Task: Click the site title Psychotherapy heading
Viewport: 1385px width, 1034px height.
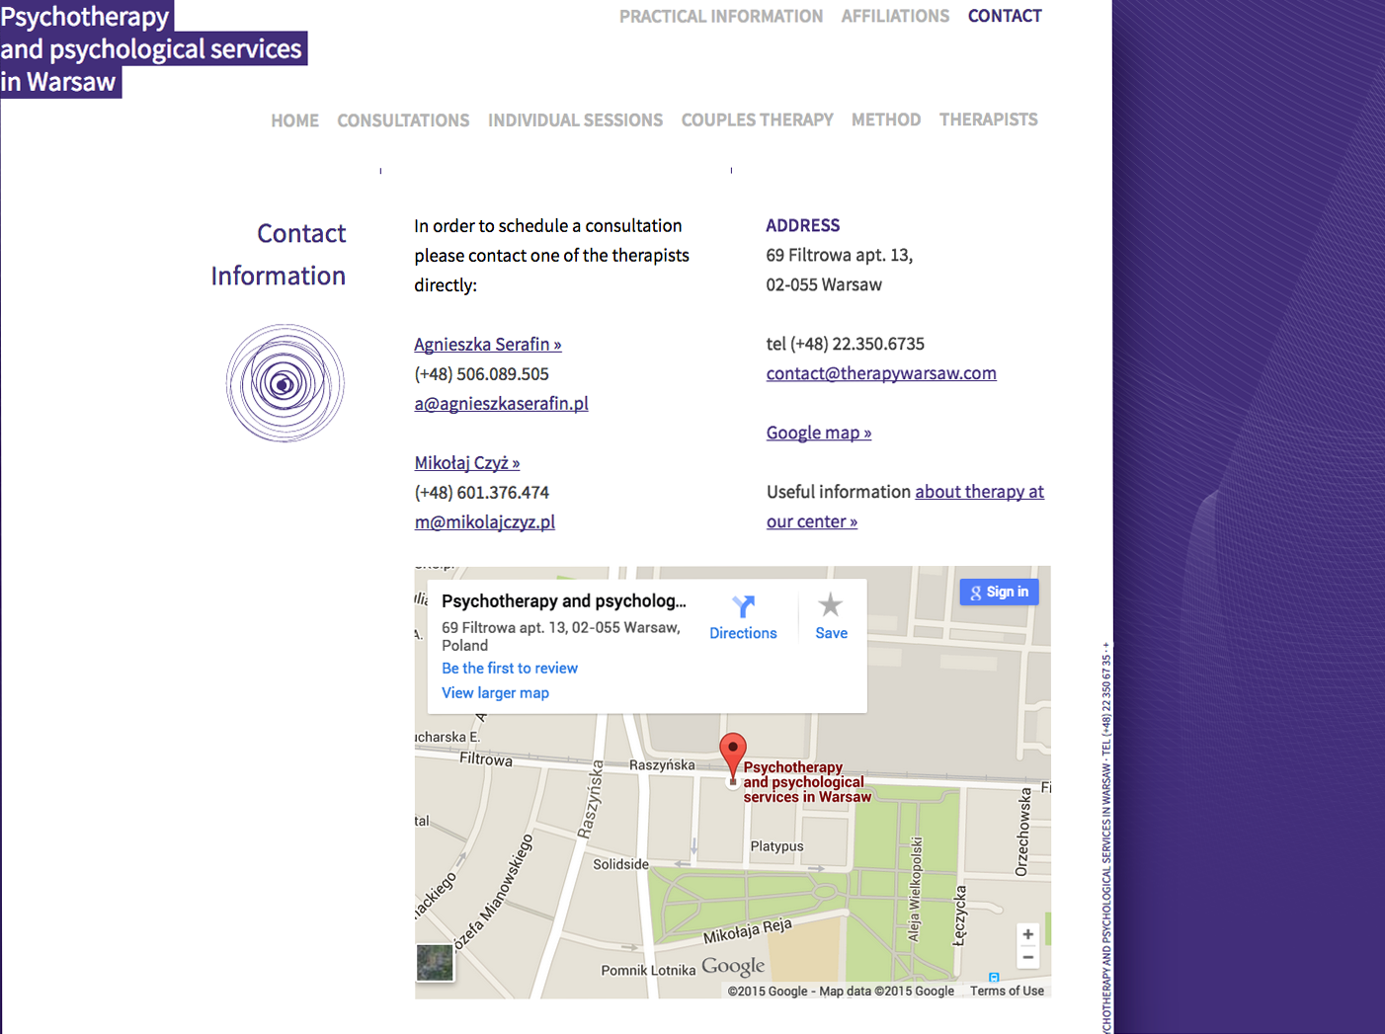Action: tap(86, 17)
